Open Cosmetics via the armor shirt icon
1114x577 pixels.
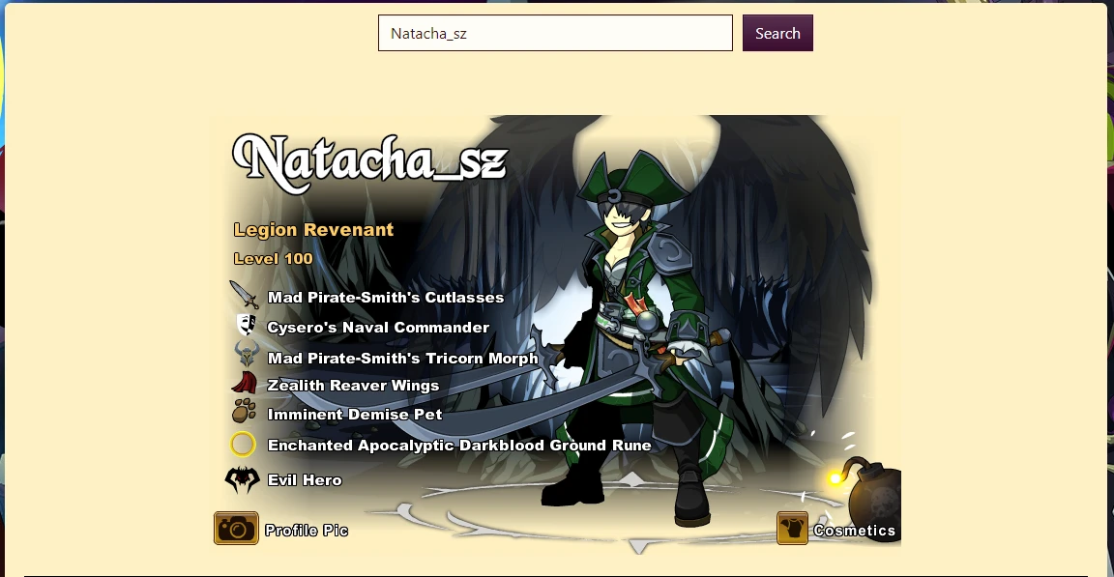point(792,529)
